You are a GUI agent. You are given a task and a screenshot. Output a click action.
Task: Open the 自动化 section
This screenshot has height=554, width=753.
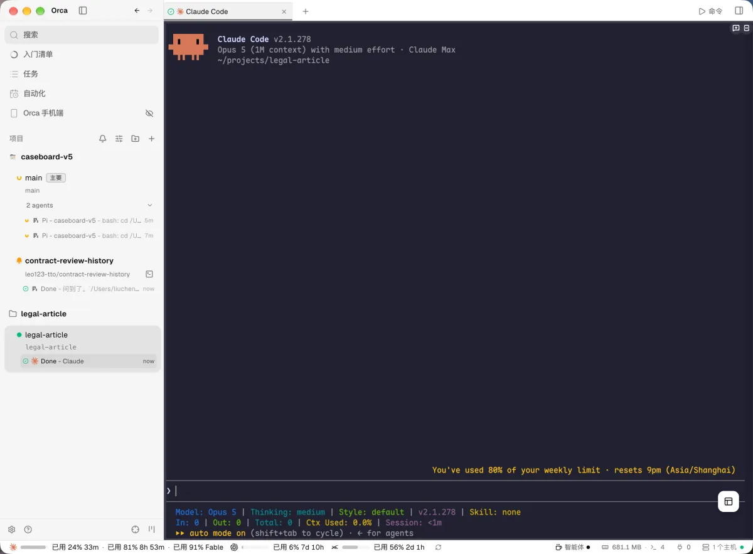[x=82, y=93]
